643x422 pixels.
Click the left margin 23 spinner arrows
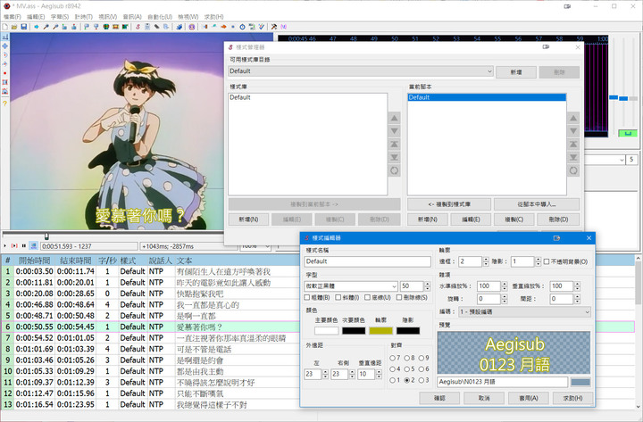(x=326, y=374)
